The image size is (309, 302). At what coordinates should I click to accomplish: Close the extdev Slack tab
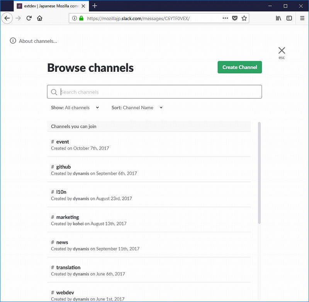click(83, 6)
